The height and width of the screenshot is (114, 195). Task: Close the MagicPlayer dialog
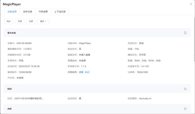[191, 4]
